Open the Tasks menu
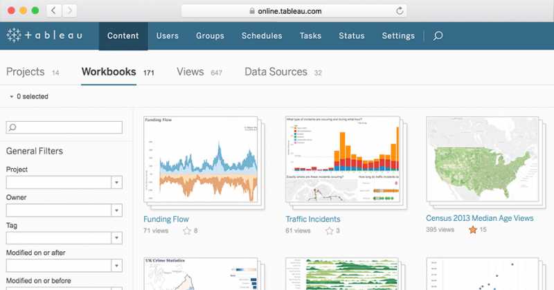 click(x=310, y=36)
